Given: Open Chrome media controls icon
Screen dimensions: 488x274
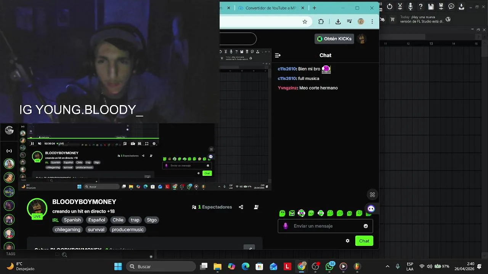Looking at the screenshot, I should [x=349, y=22].
